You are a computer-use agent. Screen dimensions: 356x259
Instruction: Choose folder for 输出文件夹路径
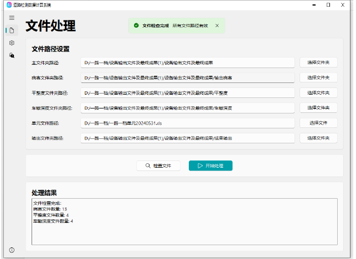pos(318,138)
